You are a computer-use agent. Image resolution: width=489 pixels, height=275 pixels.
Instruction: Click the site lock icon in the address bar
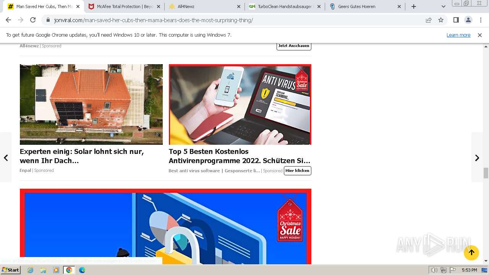(x=48, y=20)
